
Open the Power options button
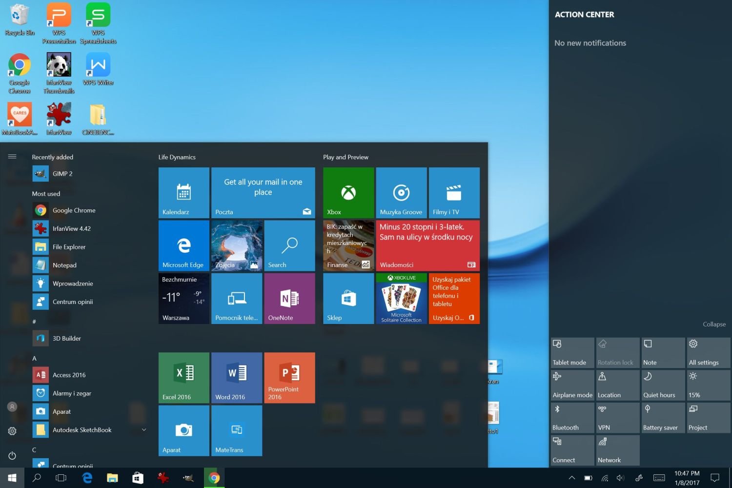(x=12, y=456)
